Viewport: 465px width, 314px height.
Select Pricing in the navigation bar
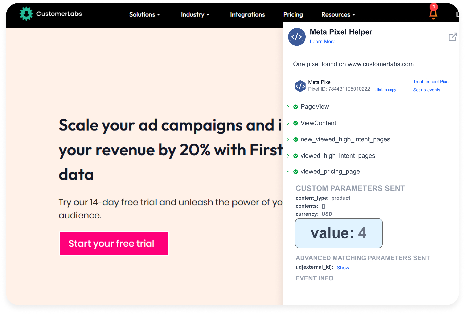tap(293, 14)
